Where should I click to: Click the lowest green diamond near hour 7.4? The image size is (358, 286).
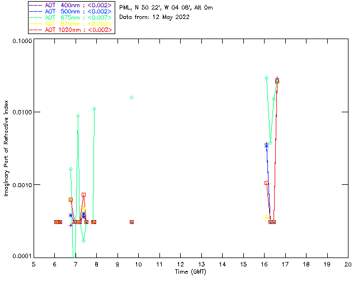click(x=83, y=241)
